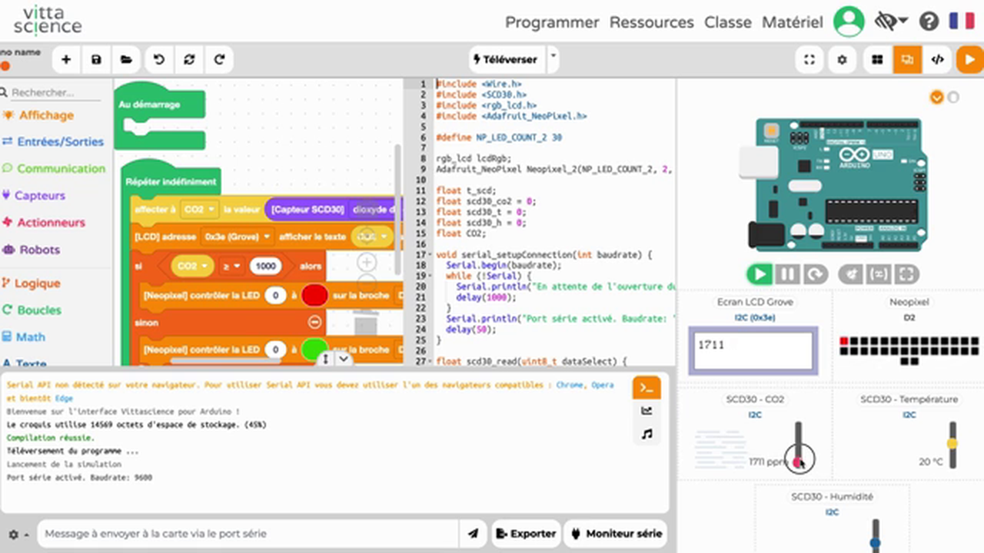Image resolution: width=984 pixels, height=553 pixels.
Task: Click the fullscreen expand icon in top toolbar
Action: pyautogui.click(x=809, y=59)
